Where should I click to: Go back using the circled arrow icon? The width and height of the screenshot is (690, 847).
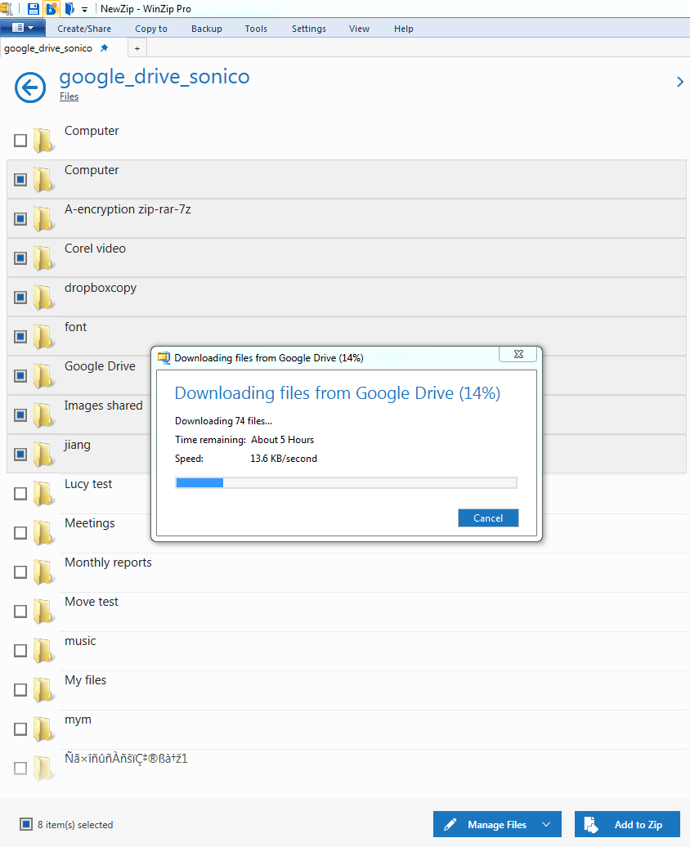pos(30,87)
